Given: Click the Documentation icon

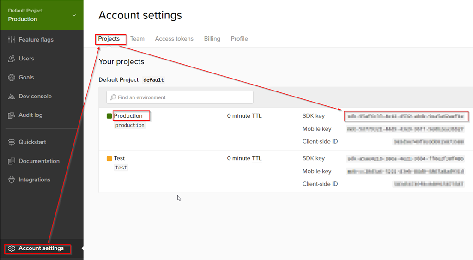Looking at the screenshot, I should [12, 161].
